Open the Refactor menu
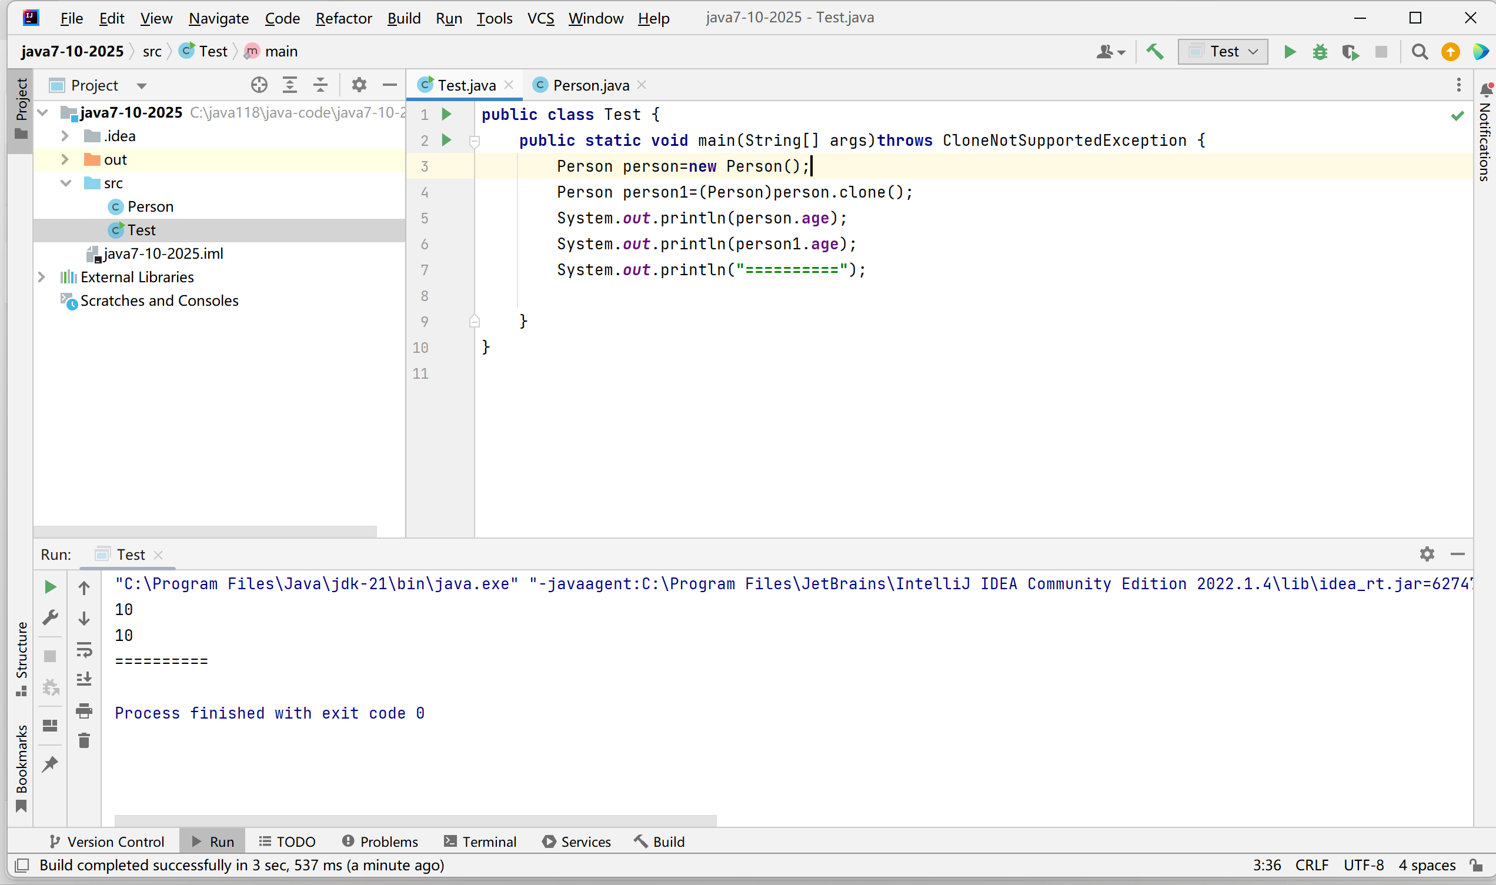The image size is (1496, 885). pos(343,18)
